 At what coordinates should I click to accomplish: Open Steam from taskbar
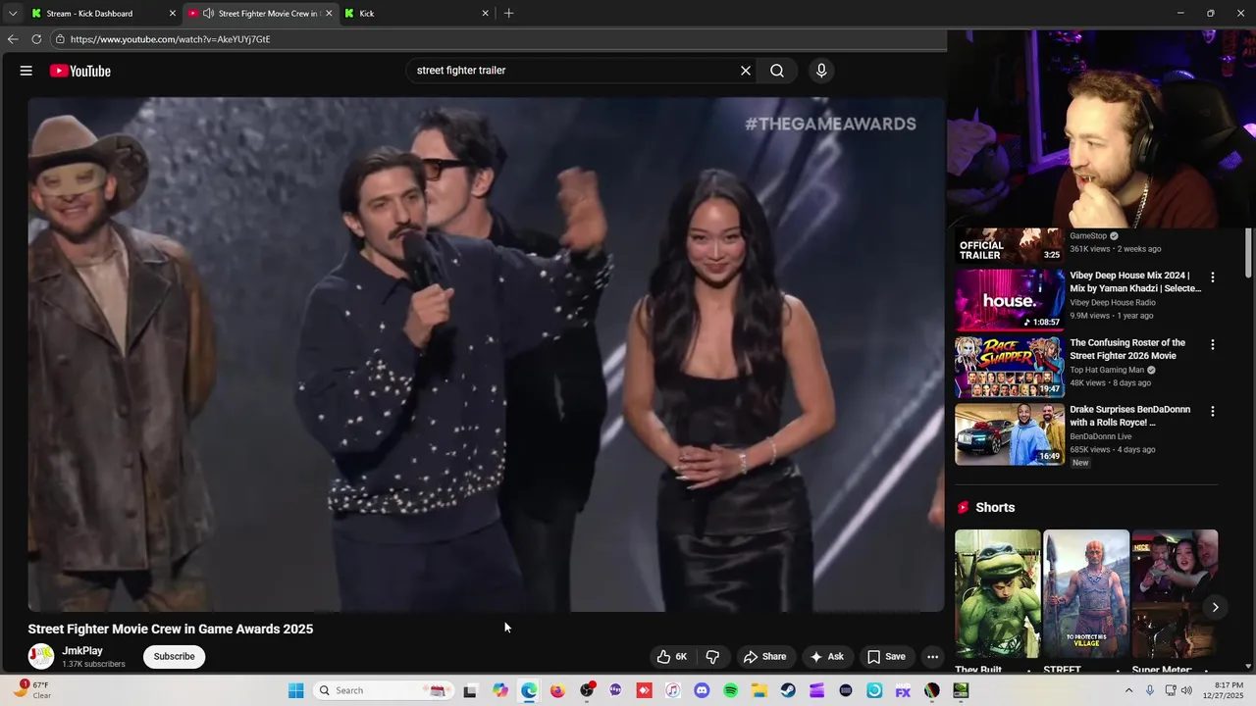(788, 690)
